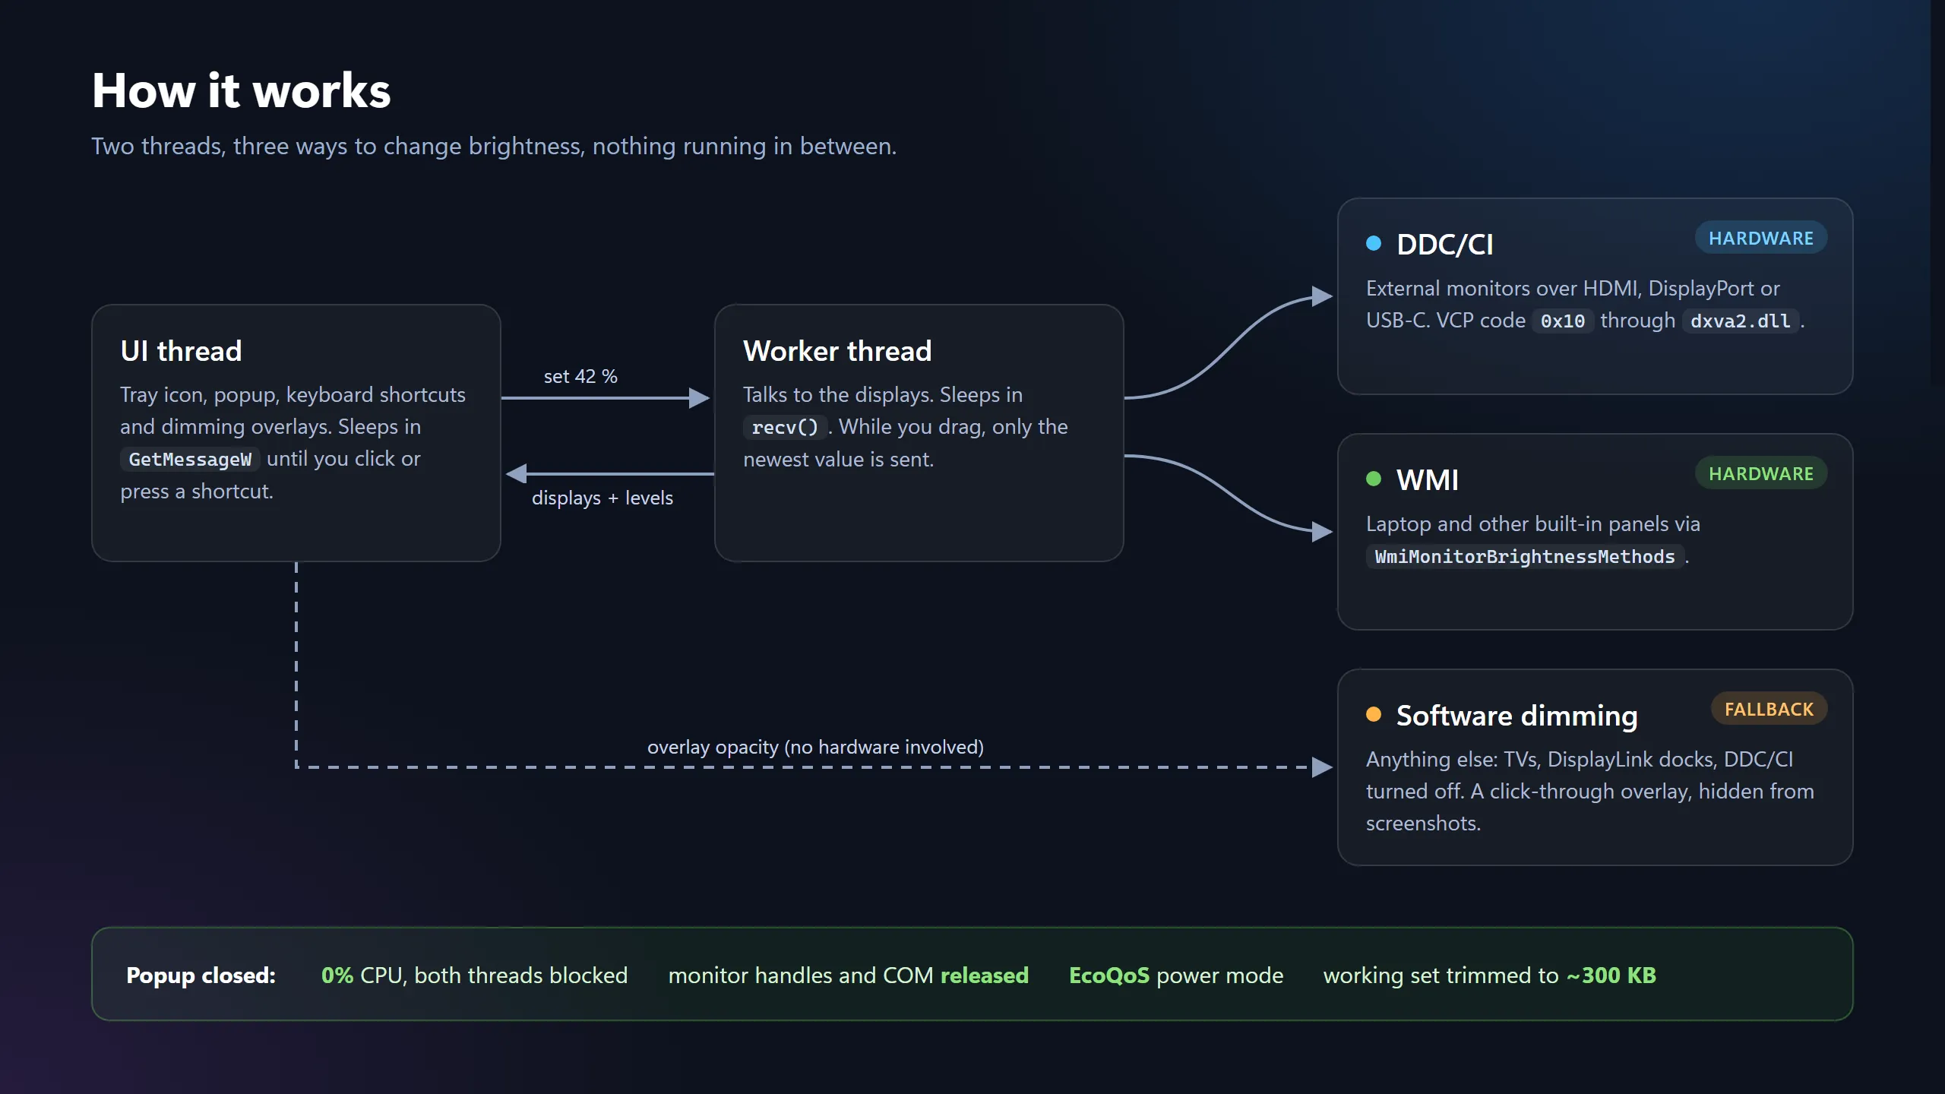
Task: Click the FALLBACK badge on Software dimming
Action: coord(1769,710)
